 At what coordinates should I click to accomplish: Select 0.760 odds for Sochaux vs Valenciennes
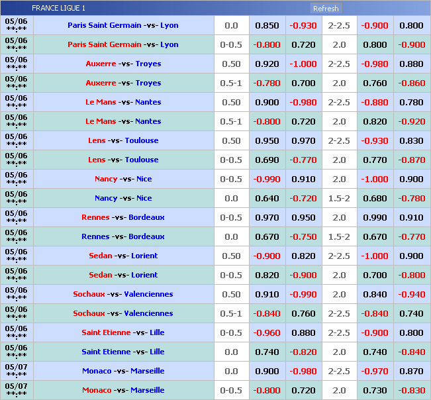click(303, 314)
